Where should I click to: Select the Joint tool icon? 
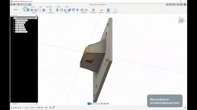[x=86, y=10]
